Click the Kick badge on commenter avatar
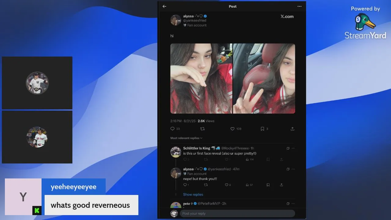Screen dimensions: 391x220 click(37, 211)
